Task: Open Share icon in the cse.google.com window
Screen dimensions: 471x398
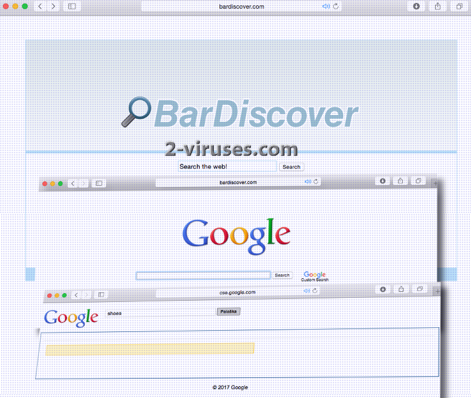Action: point(402,289)
